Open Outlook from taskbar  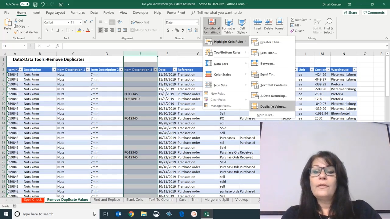(x=119, y=214)
